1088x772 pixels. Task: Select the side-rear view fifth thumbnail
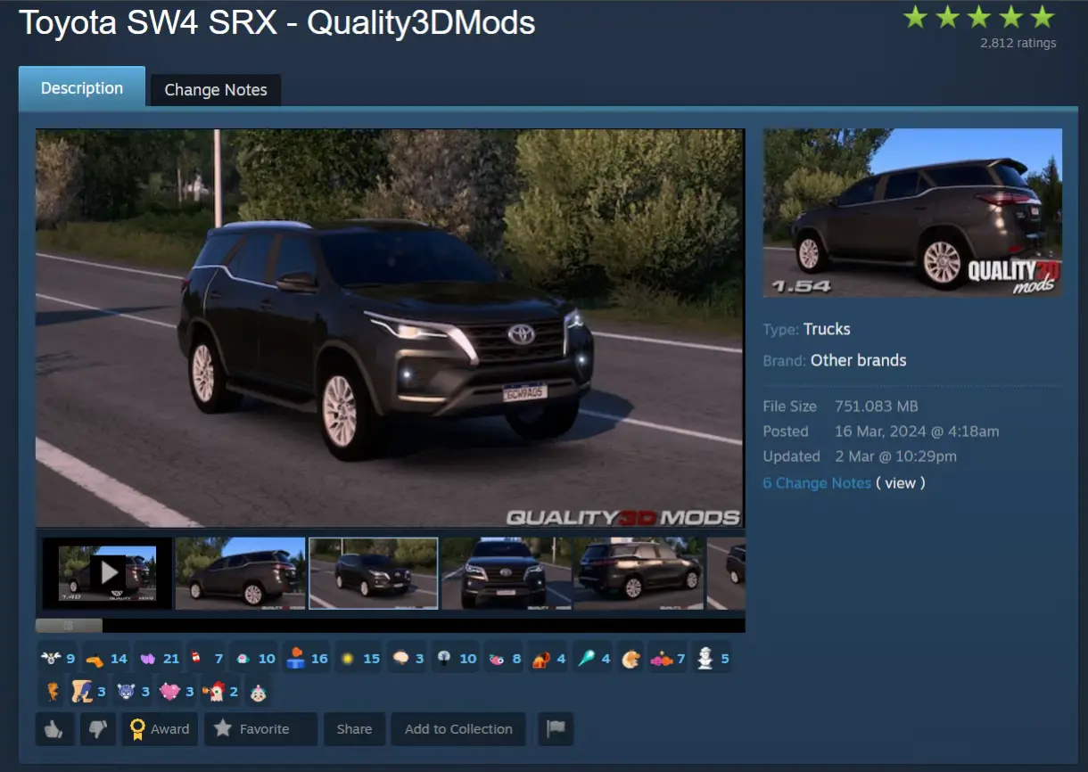pyautogui.click(x=638, y=573)
